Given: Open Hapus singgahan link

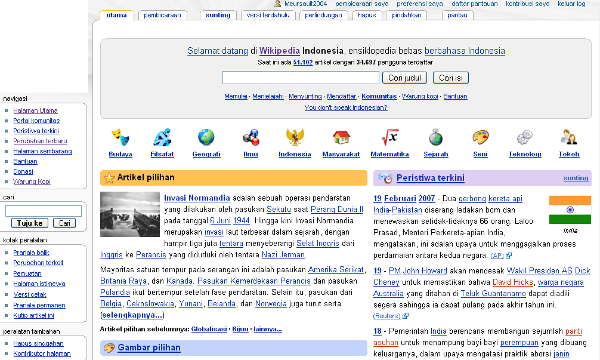Looking at the screenshot, I should click(38, 343).
